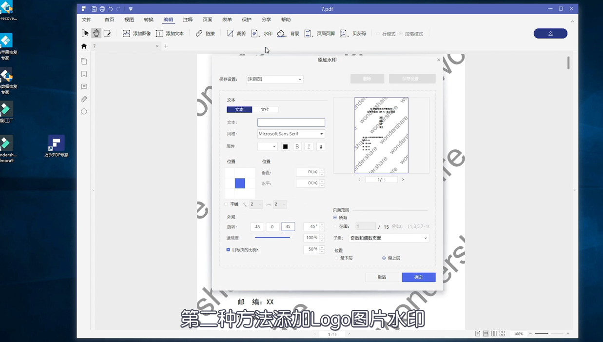This screenshot has width=603, height=342.
Task: Click the print icon in title bar
Action: point(102,9)
